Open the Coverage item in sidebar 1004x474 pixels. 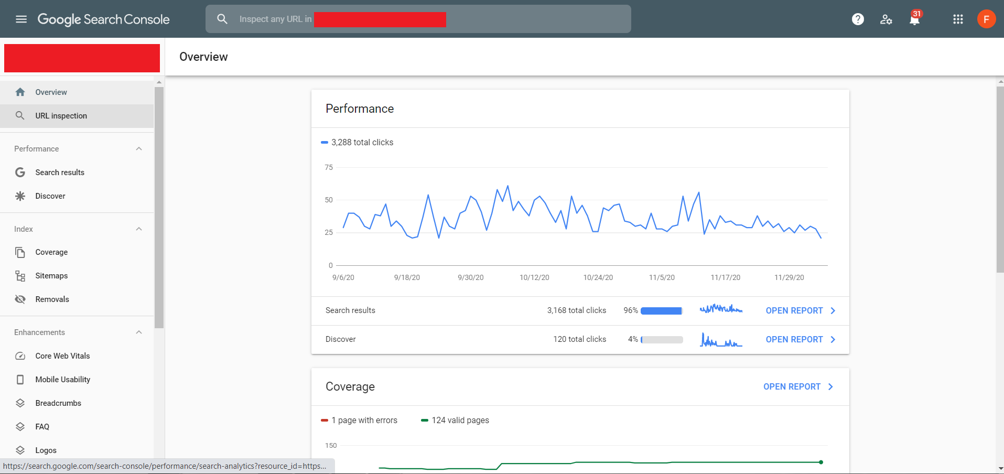point(51,252)
